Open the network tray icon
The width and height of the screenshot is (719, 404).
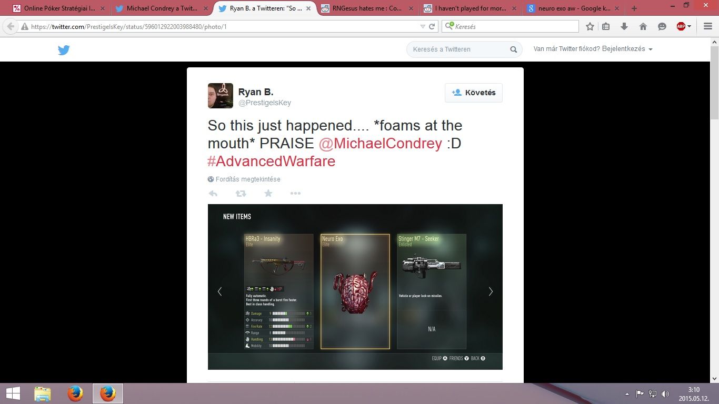[653, 393]
